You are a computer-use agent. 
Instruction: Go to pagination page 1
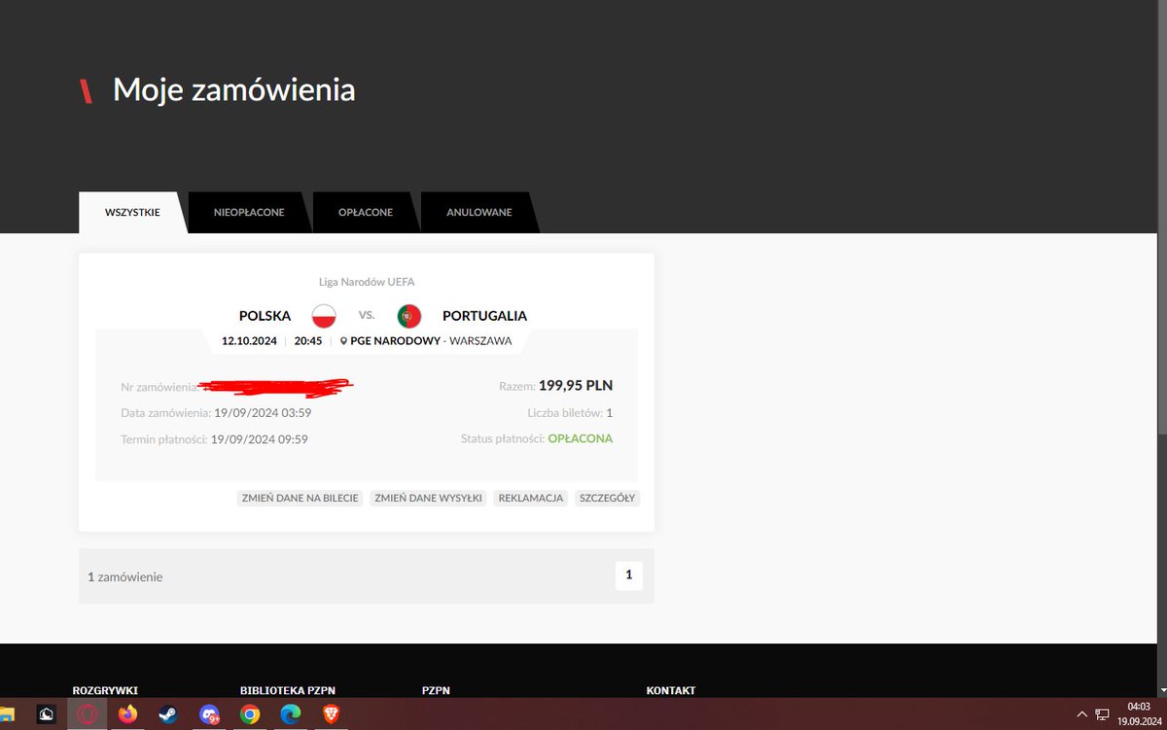628,575
